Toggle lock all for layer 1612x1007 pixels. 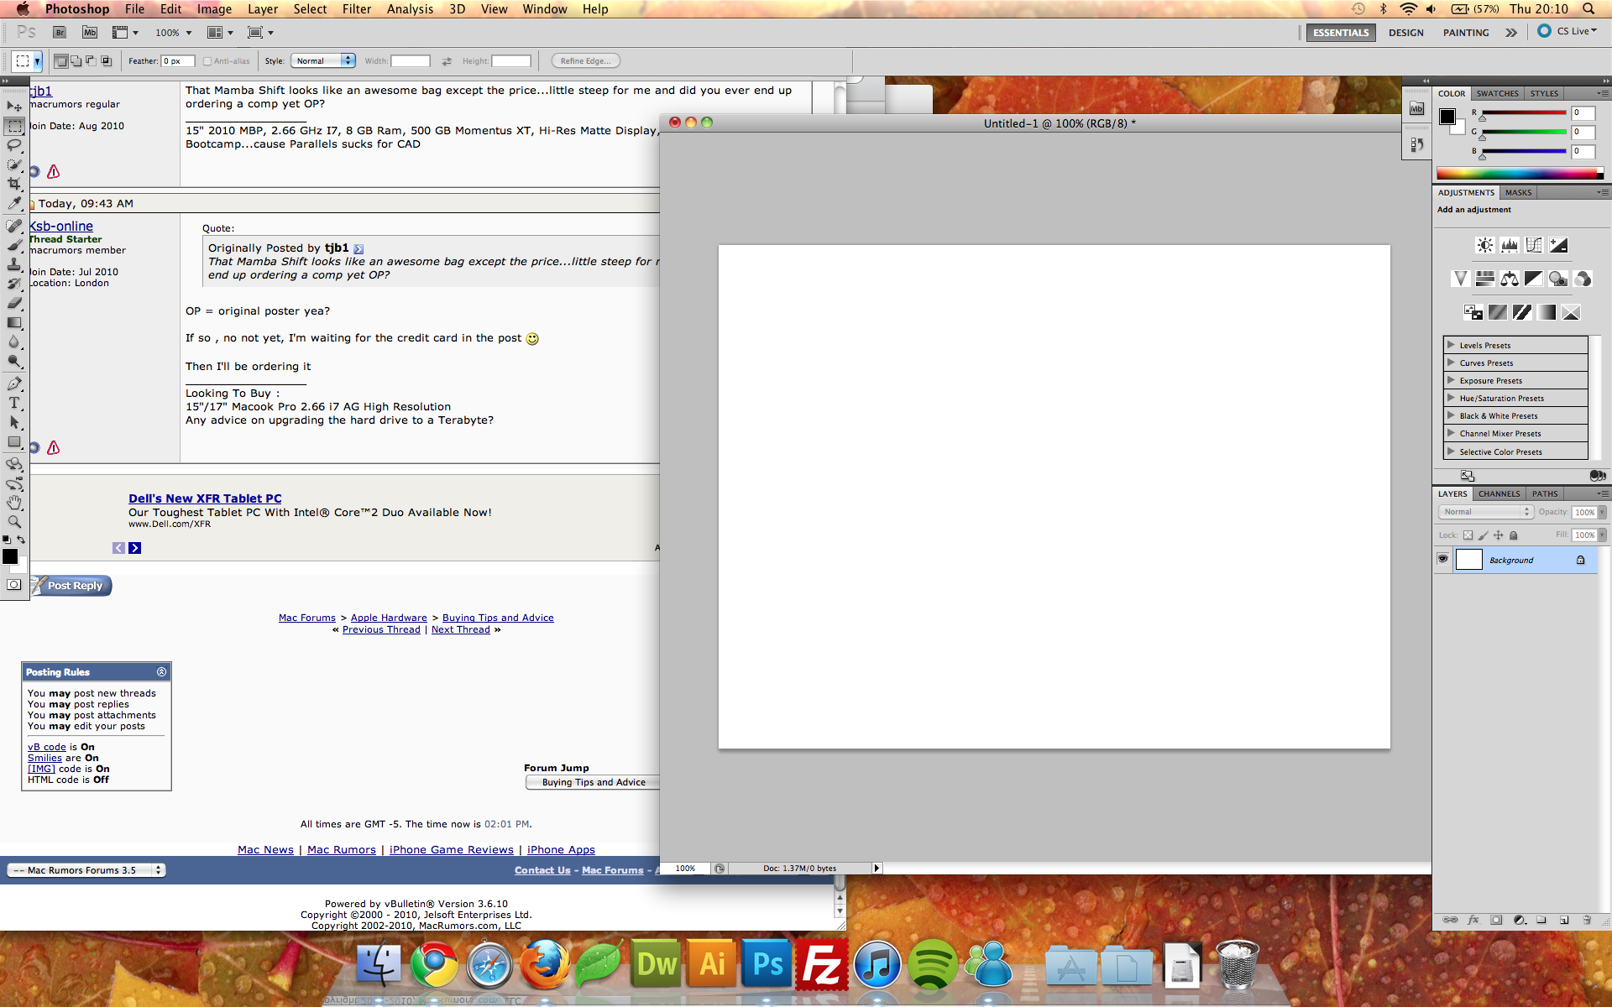pos(1514,535)
